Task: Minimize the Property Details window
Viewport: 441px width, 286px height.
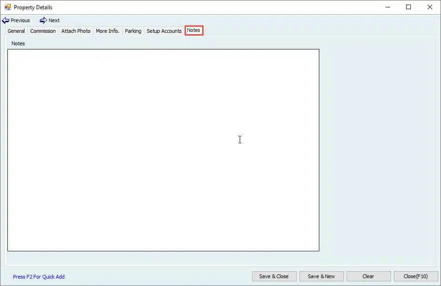Action: tap(388, 7)
